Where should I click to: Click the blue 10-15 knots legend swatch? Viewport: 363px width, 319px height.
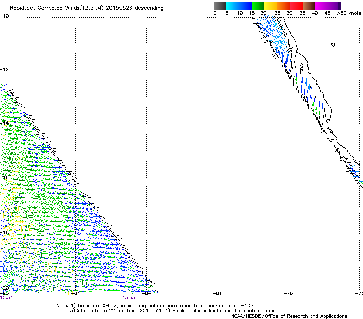245,6
